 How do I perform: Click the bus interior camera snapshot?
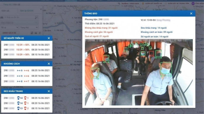point(139,72)
